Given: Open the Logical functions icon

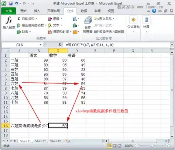Looking at the screenshot, I should [x=50, y=19].
